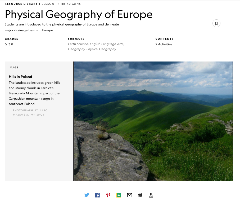Click the Physical Geography of Europe heading
This screenshot has height=202, width=240.
(x=79, y=14)
